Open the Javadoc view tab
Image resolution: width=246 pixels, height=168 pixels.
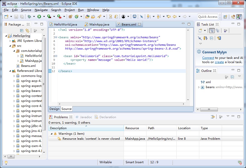[84, 117]
